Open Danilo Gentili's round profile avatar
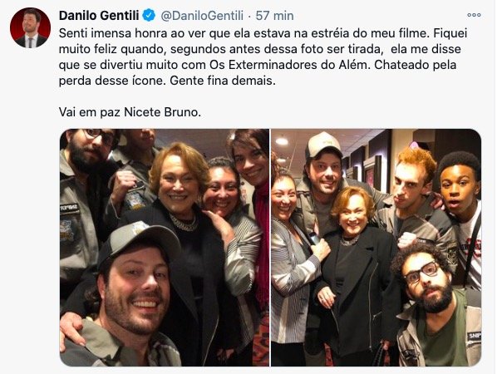The image size is (497, 374). [x=30, y=27]
